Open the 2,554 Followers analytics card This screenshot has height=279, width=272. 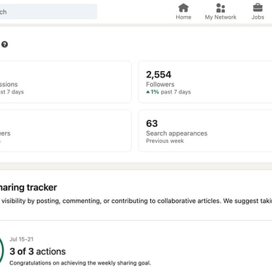click(x=205, y=82)
